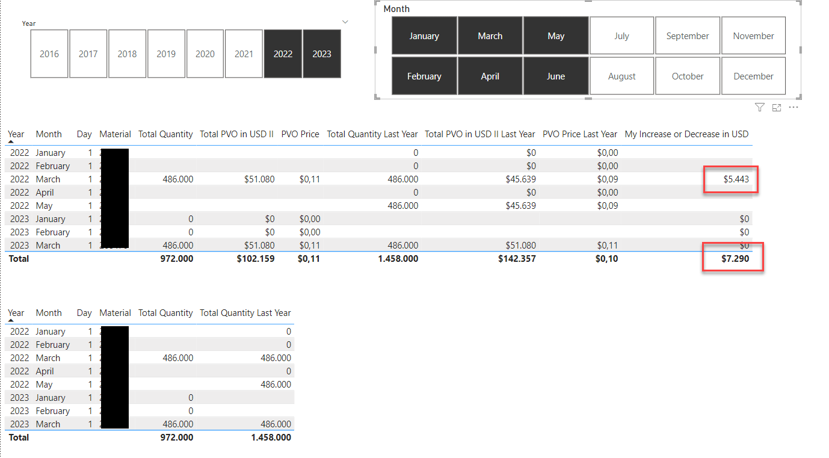Image resolution: width=829 pixels, height=458 pixels.
Task: Select August in the Month slicer
Action: pyautogui.click(x=622, y=76)
